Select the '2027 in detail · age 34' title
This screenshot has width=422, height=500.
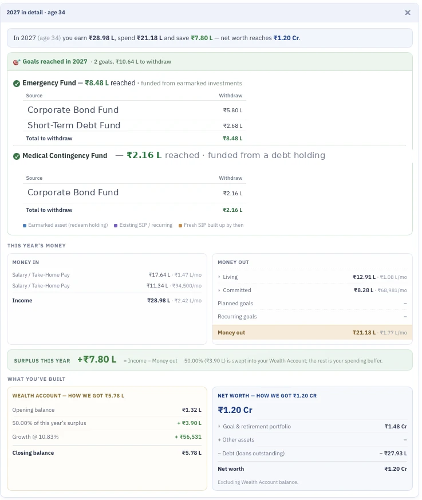pyautogui.click(x=36, y=13)
